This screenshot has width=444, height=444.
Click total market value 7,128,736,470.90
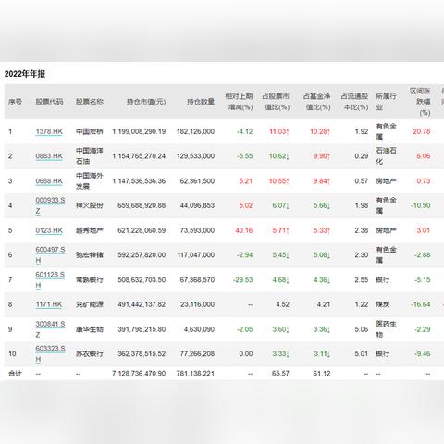(x=139, y=374)
